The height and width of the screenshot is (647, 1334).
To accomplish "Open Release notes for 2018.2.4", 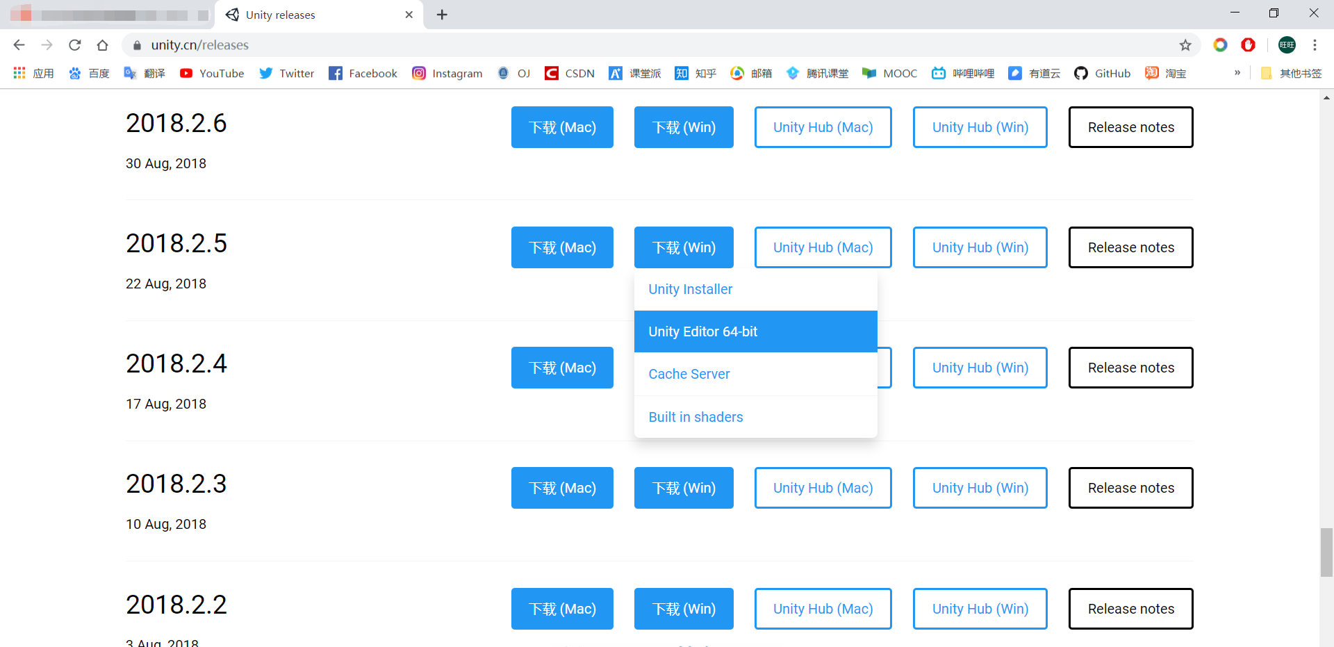I will [1131, 368].
